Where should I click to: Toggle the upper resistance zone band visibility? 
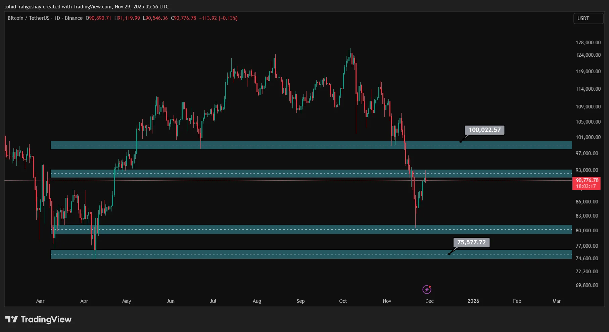302,145
